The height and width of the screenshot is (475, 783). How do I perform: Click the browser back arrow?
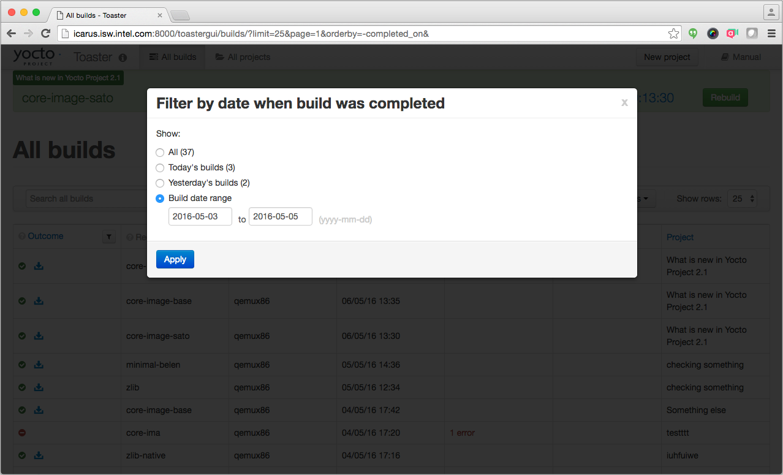pyautogui.click(x=11, y=34)
